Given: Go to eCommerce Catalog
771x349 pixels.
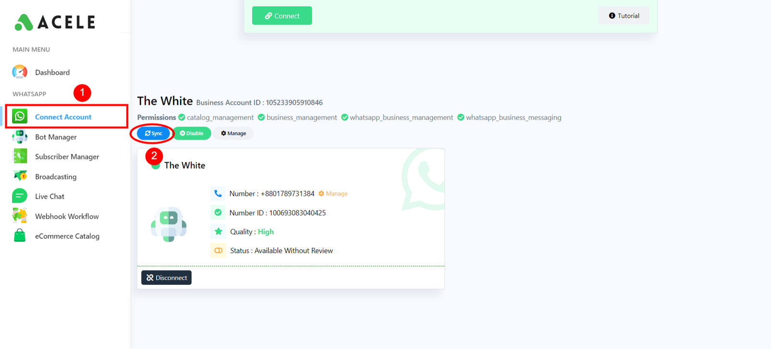Looking at the screenshot, I should (67, 236).
